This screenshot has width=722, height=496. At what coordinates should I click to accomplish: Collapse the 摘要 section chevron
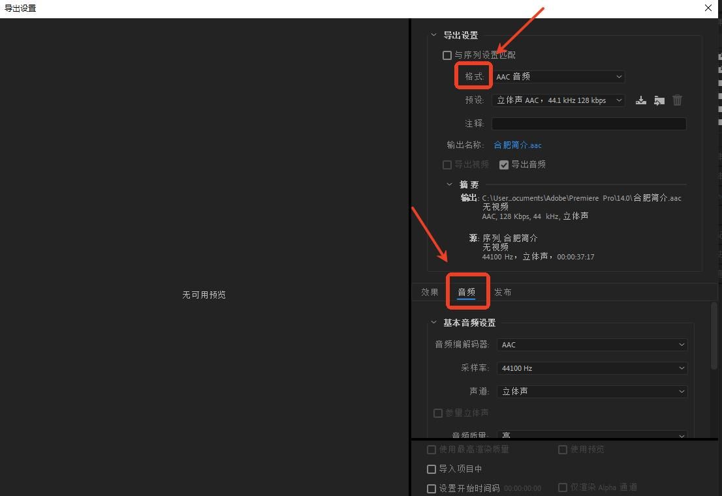[x=449, y=184]
